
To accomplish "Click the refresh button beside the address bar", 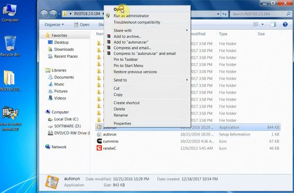I will pos(224,14).
